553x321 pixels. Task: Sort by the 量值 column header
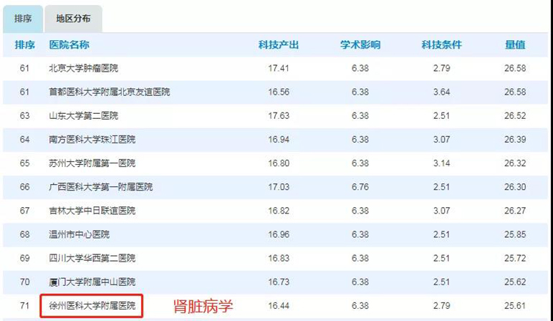pyautogui.click(x=514, y=45)
